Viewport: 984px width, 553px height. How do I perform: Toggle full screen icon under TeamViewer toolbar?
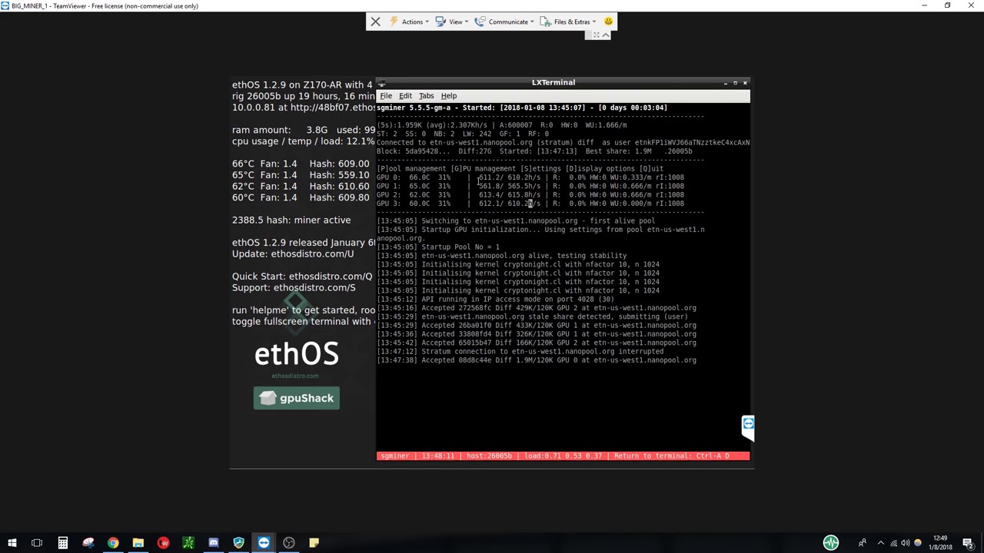click(x=597, y=35)
